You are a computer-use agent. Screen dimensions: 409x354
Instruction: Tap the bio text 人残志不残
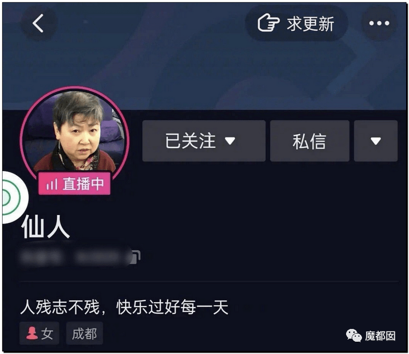(x=60, y=307)
